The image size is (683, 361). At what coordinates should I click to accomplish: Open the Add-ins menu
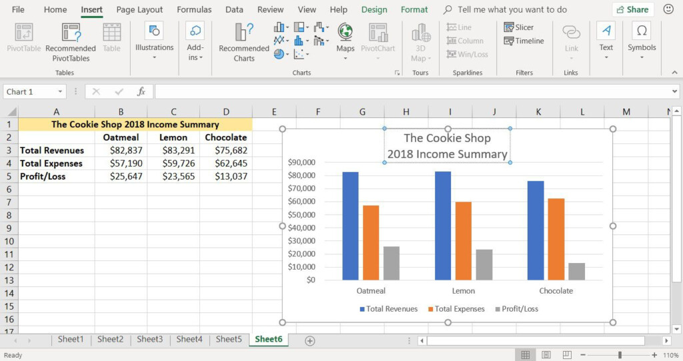(195, 41)
